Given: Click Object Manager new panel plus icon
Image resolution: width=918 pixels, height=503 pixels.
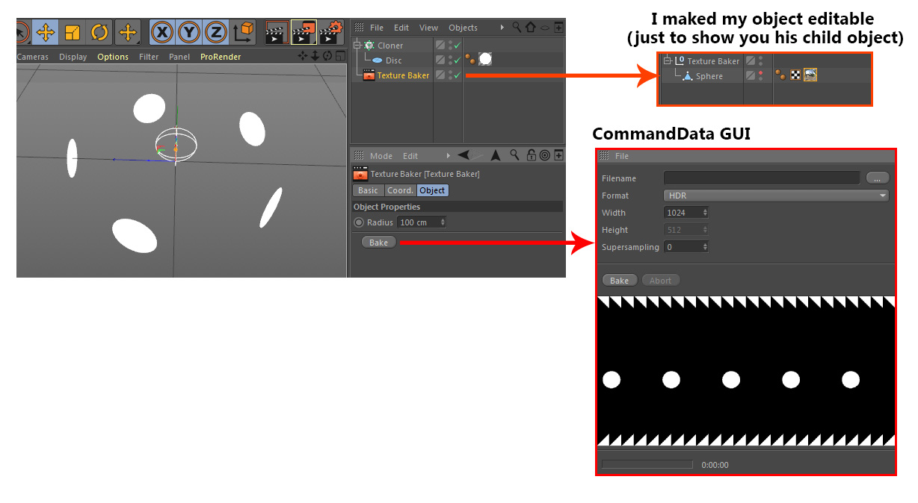Looking at the screenshot, I should pos(558,28).
